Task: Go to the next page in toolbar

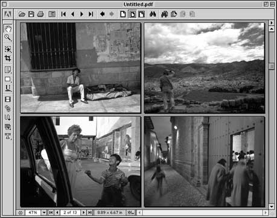Action: [x=81, y=14]
